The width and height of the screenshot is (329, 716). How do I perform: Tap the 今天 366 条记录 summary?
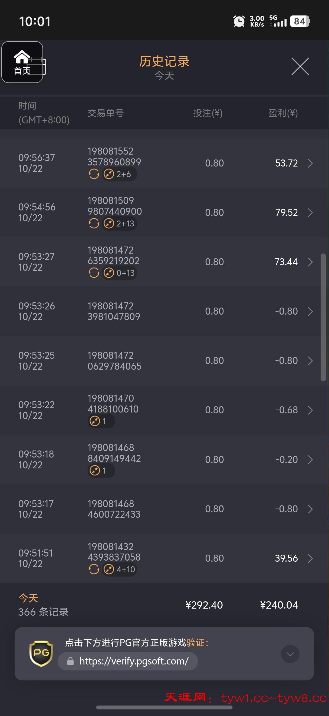[x=43, y=605]
